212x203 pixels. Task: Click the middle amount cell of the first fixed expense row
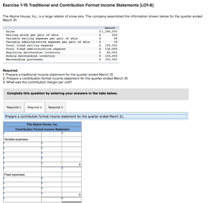click(51, 179)
